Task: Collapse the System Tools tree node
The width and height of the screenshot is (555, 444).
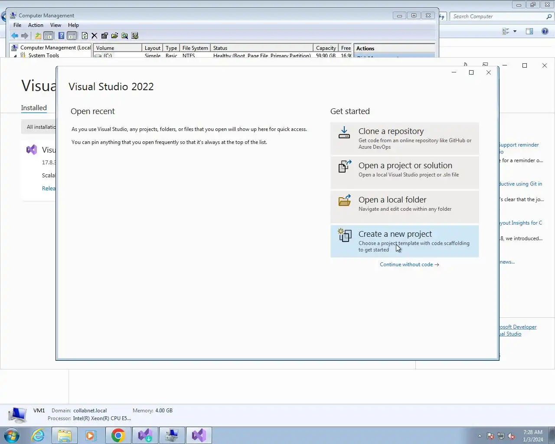Action: [15, 55]
